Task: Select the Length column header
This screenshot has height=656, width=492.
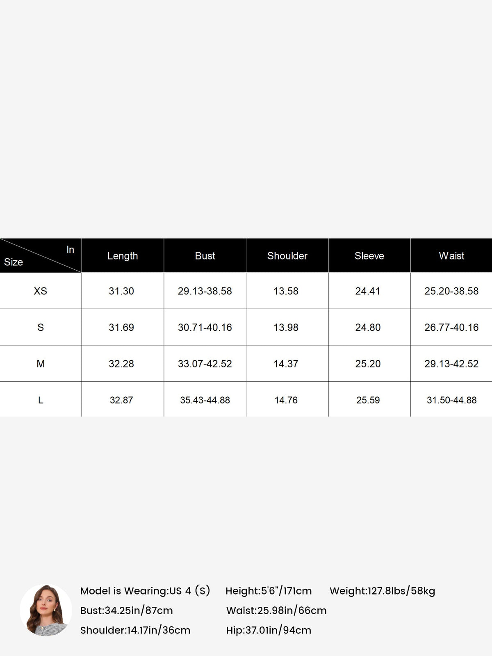Action: click(x=123, y=256)
